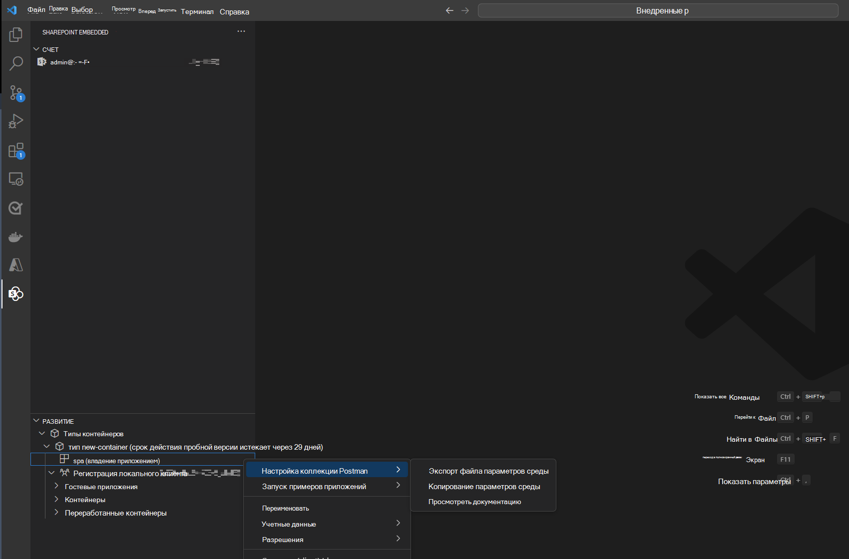Click the Перейти к Файл hint
Viewport: 849px width, 559px height.
[x=755, y=418]
